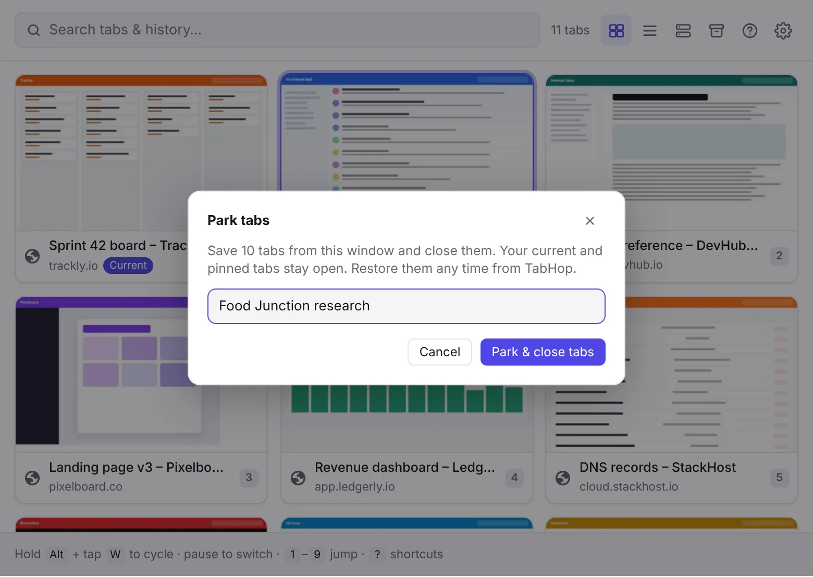
Task: Click the Park tabs dialog heading
Action: point(238,221)
